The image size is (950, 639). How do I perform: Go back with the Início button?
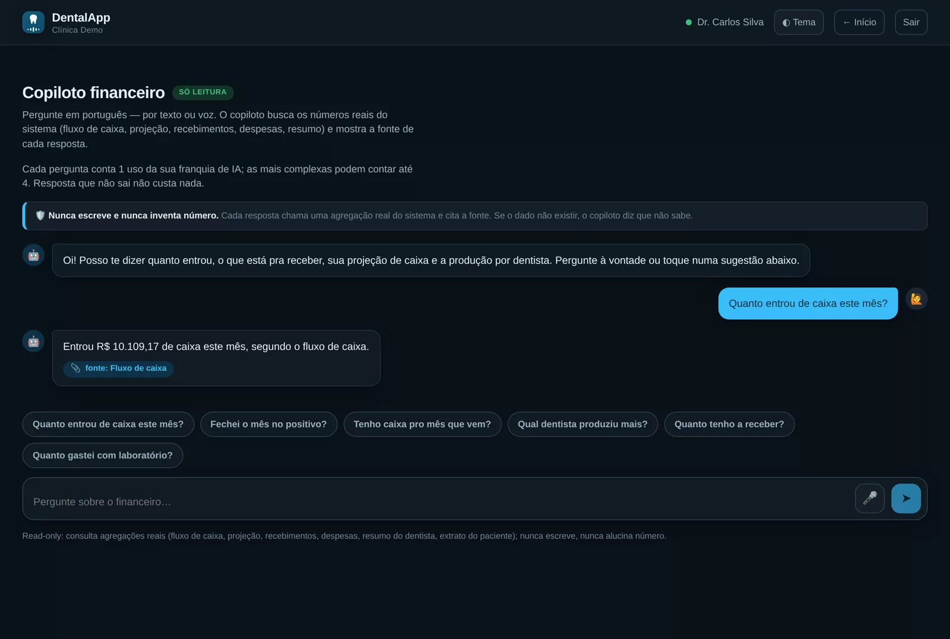pos(859,23)
